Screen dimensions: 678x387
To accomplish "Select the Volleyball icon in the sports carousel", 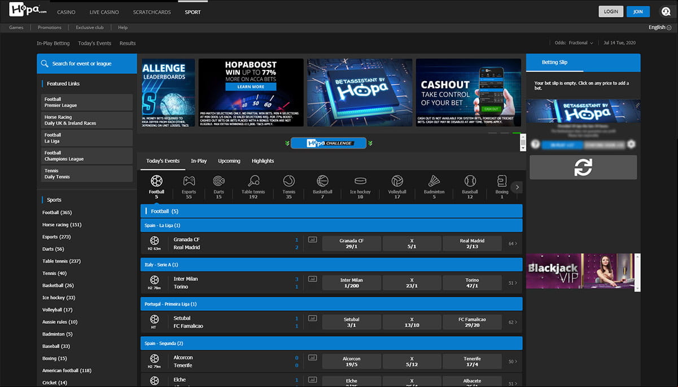I will [397, 181].
